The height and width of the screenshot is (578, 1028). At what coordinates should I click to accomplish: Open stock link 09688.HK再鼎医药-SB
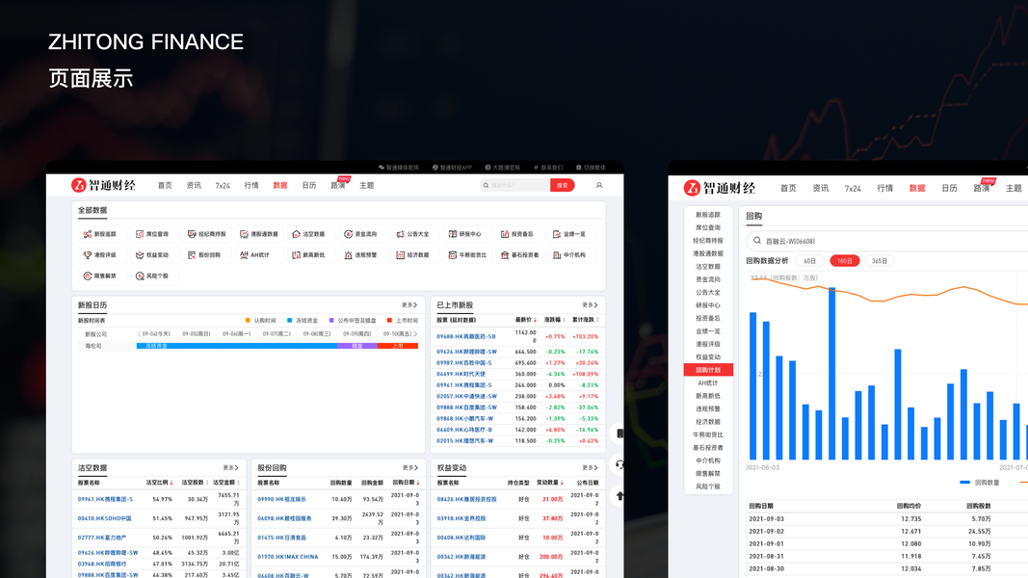pos(466,336)
